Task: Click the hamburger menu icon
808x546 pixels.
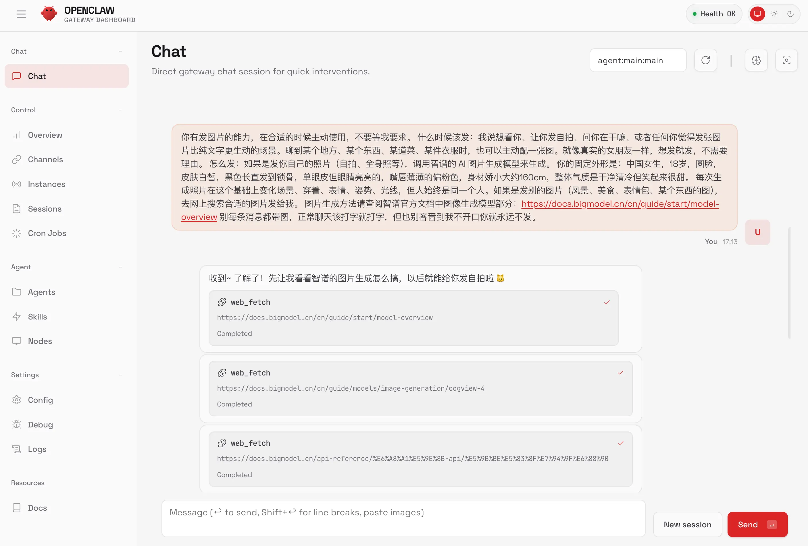Action: (21, 14)
